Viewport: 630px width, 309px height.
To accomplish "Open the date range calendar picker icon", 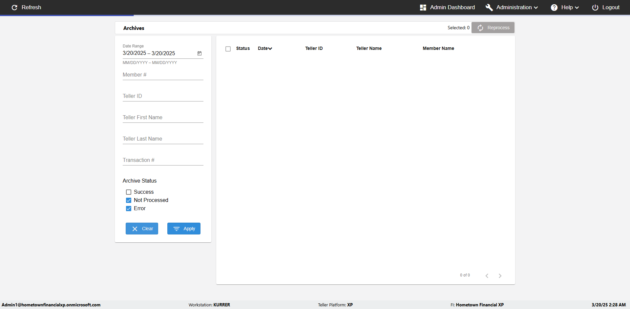I will click(199, 53).
